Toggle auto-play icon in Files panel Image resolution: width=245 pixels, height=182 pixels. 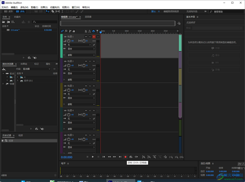click(x=34, y=58)
